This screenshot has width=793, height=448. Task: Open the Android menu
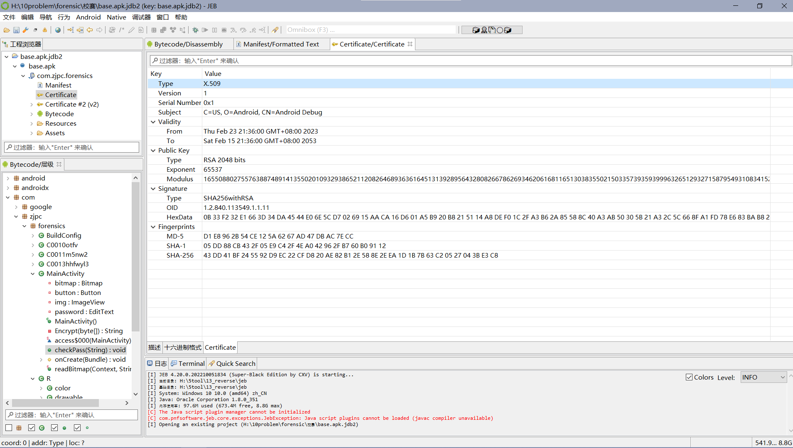88,17
